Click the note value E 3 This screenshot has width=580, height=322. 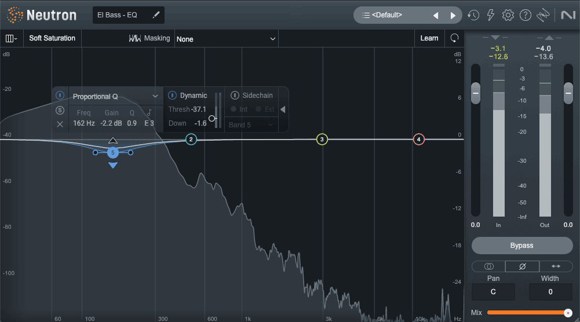149,123
